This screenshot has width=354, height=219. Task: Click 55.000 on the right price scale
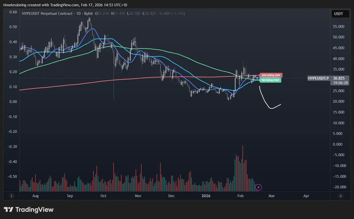pos(339,27)
